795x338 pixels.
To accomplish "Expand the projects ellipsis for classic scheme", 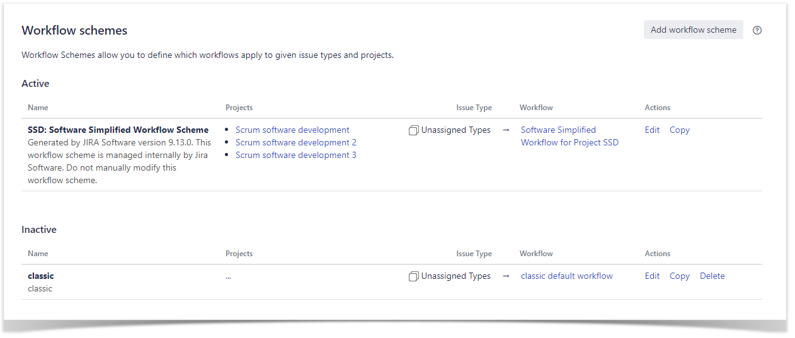I will [x=228, y=276].
